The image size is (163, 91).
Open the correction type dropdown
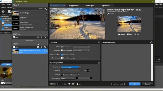[x=81, y=50]
